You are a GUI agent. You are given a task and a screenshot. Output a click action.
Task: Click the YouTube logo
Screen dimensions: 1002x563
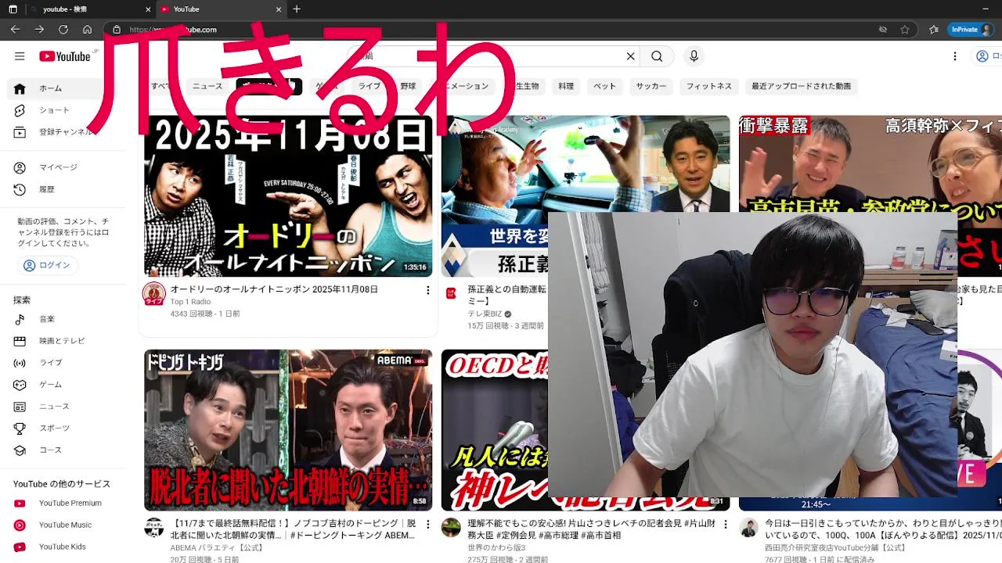(x=66, y=56)
